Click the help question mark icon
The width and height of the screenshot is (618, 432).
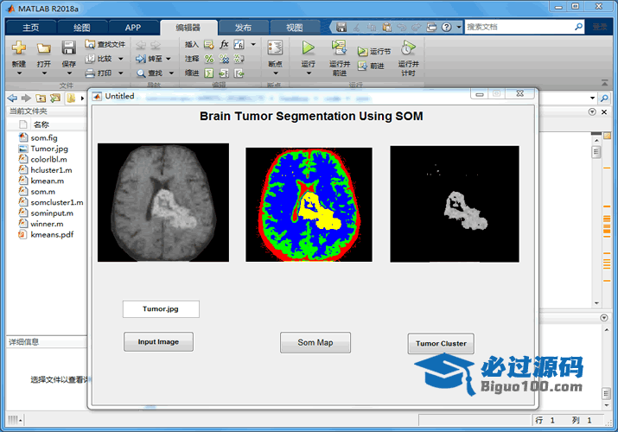(446, 27)
